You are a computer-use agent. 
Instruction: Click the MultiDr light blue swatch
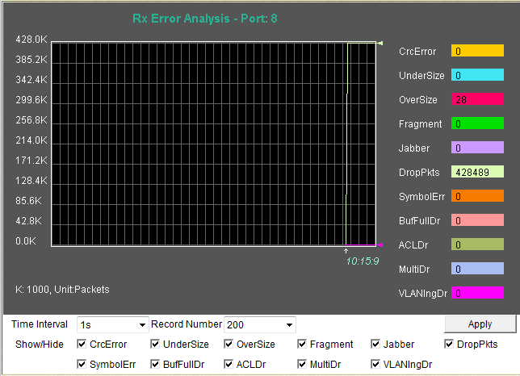[477, 269]
